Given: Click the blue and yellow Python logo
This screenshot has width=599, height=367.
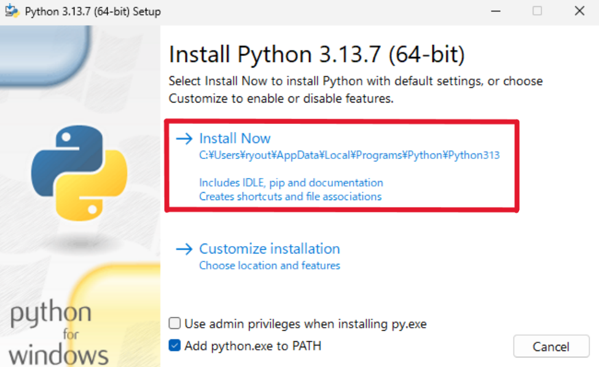Looking at the screenshot, I should tap(79, 173).
